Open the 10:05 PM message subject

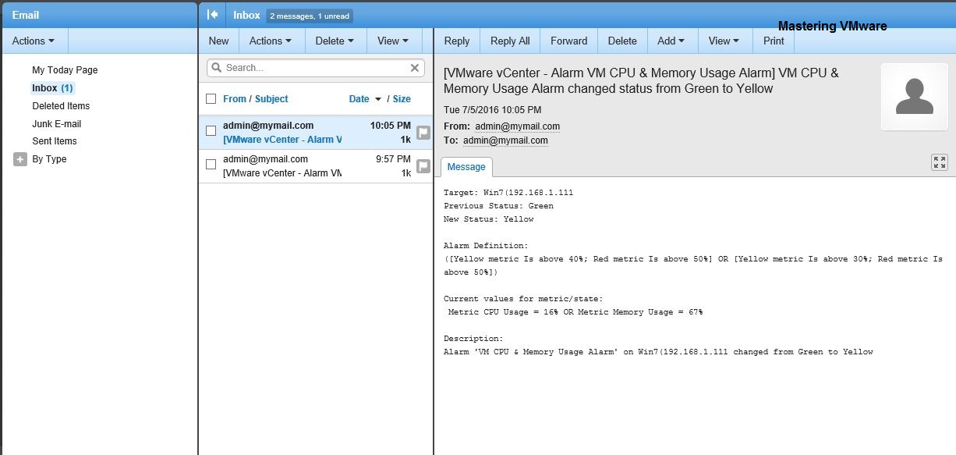click(x=282, y=140)
